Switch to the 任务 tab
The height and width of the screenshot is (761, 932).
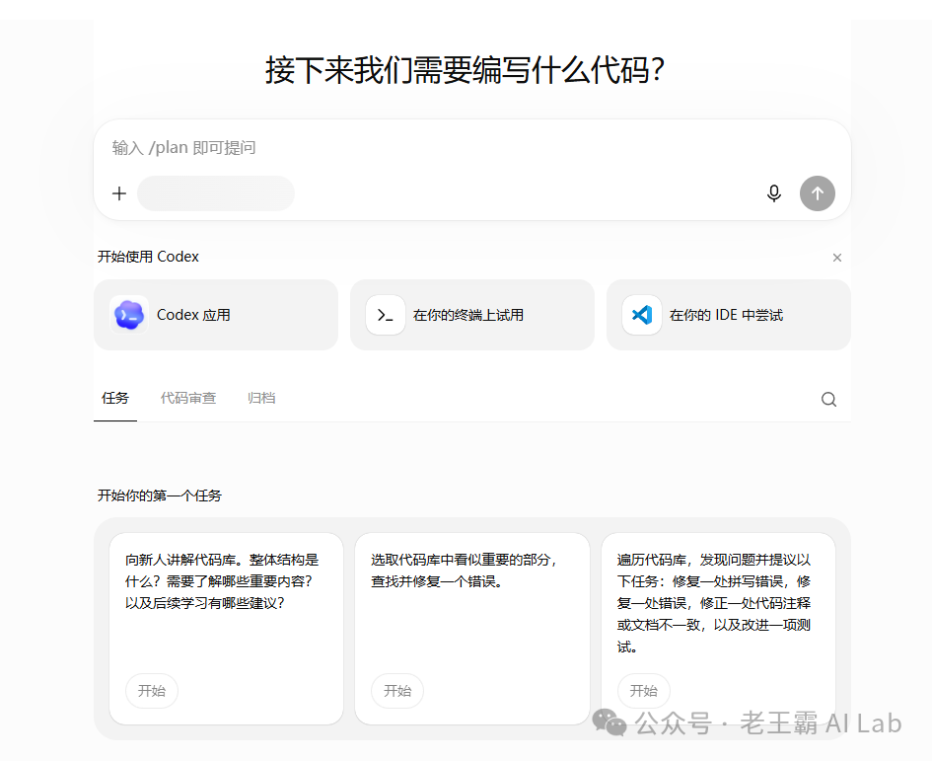115,398
